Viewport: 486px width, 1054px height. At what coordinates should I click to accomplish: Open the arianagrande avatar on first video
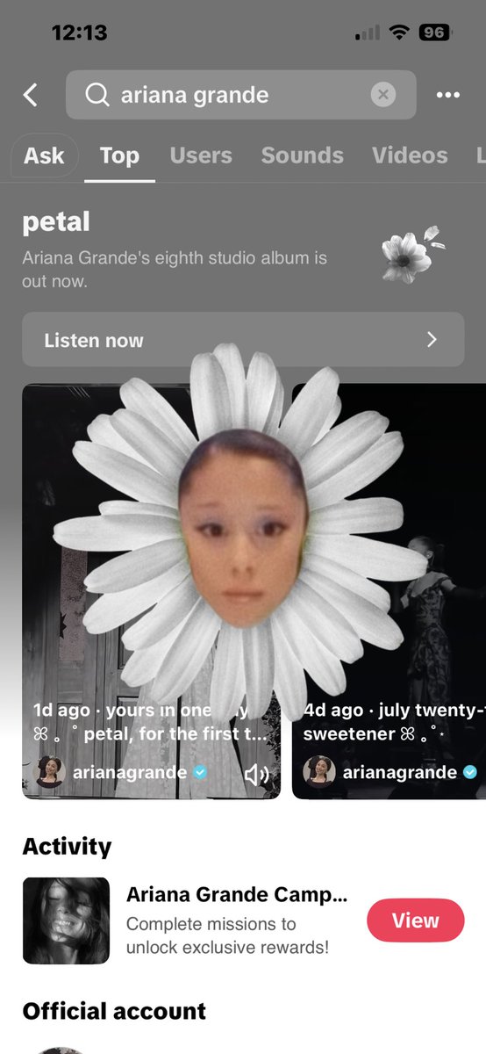coord(48,773)
